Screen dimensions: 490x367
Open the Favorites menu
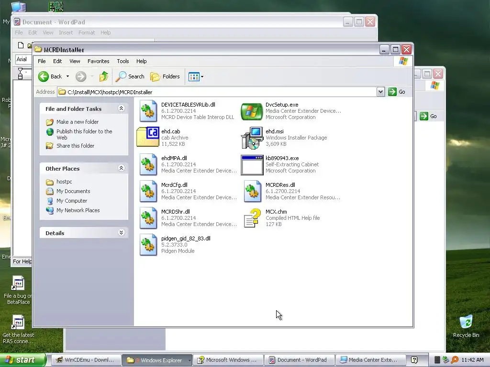(x=99, y=61)
